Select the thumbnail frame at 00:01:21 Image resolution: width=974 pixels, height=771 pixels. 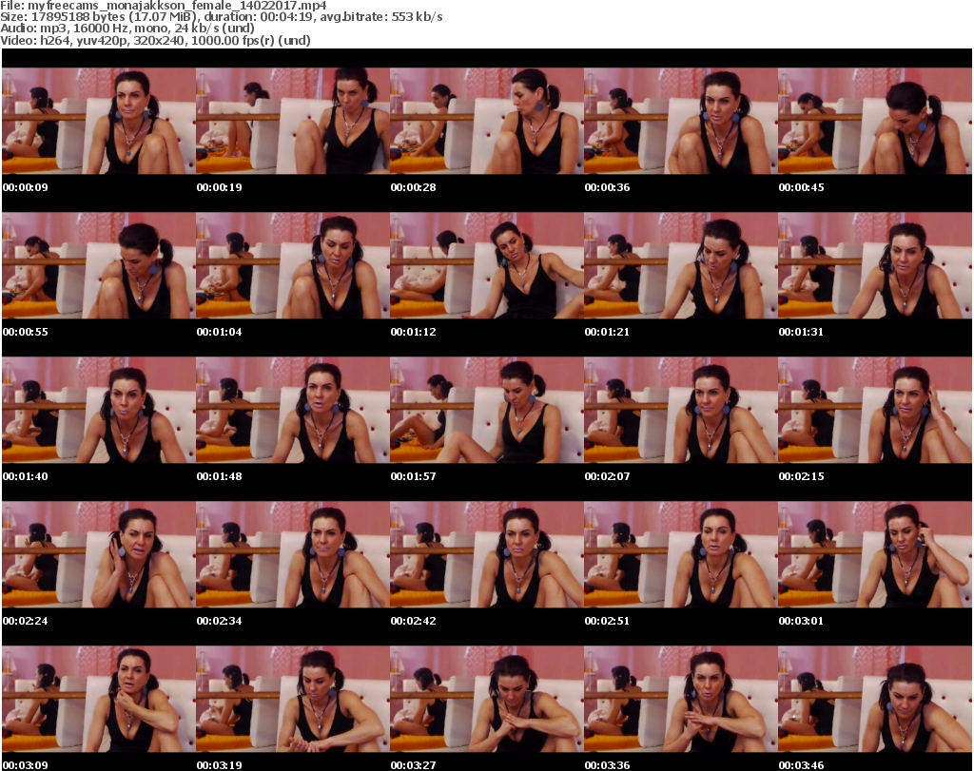point(680,265)
